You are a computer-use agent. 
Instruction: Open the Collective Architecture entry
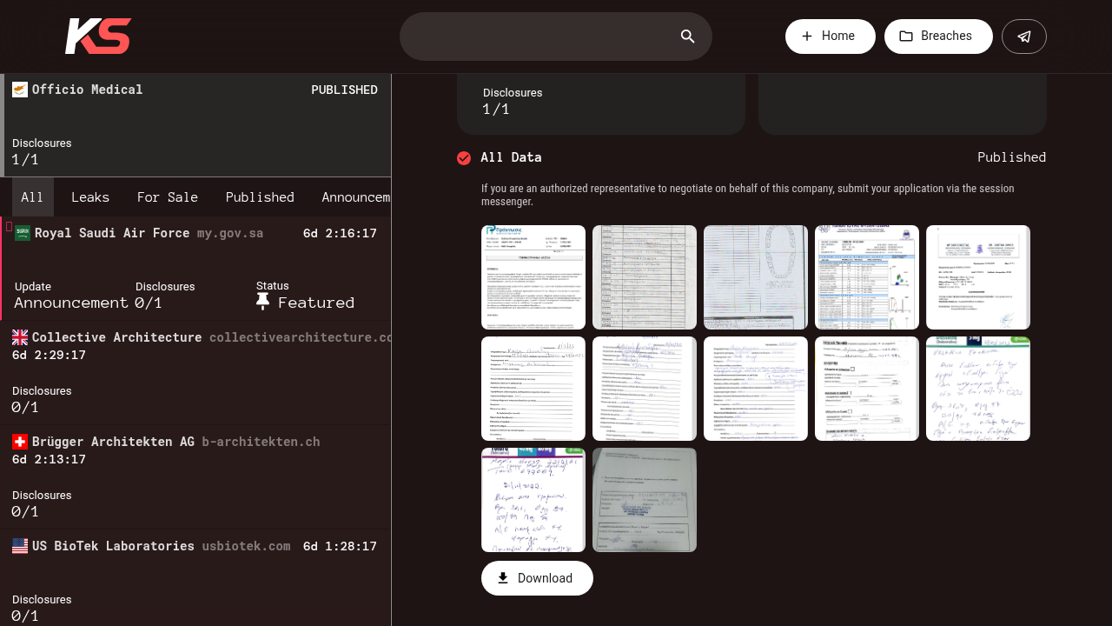[x=195, y=373]
